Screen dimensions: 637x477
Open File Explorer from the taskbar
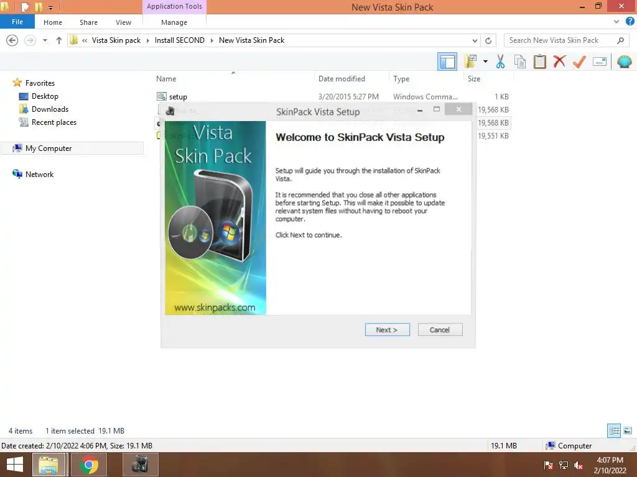pos(49,465)
